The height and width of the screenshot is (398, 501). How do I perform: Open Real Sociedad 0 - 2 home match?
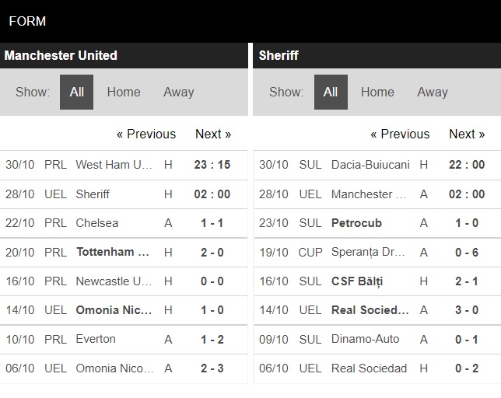coord(377,368)
